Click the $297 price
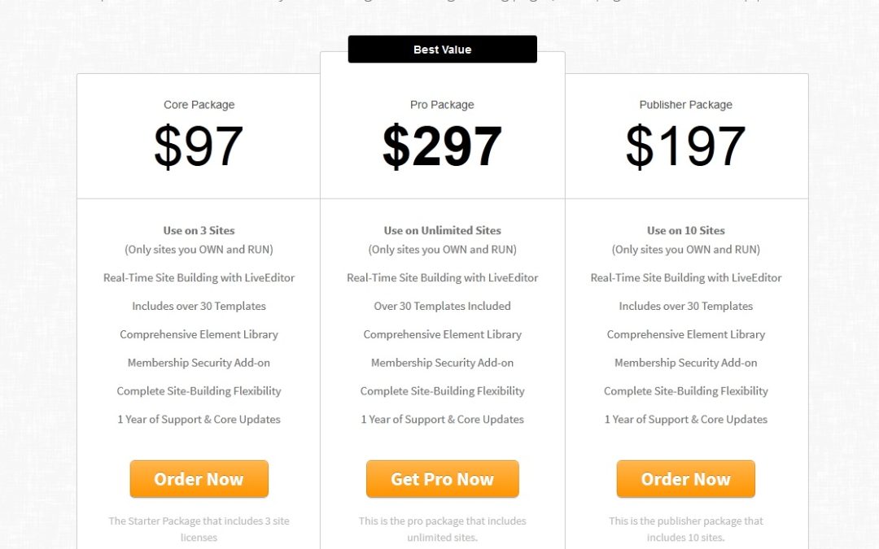The height and width of the screenshot is (549, 879). click(x=442, y=146)
